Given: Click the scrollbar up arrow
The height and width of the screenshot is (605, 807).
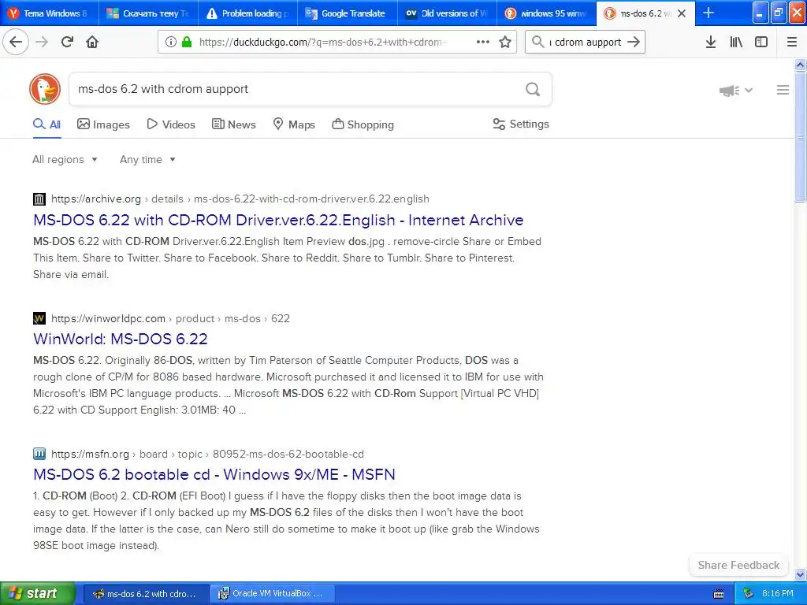Looking at the screenshot, I should point(800,65).
